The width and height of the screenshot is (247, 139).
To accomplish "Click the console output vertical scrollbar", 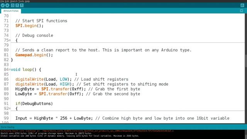I will point(246,134).
